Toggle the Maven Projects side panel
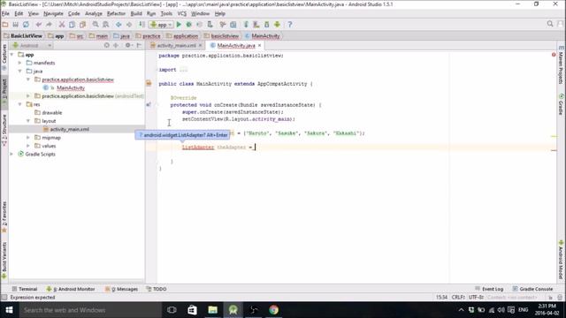 [562, 64]
